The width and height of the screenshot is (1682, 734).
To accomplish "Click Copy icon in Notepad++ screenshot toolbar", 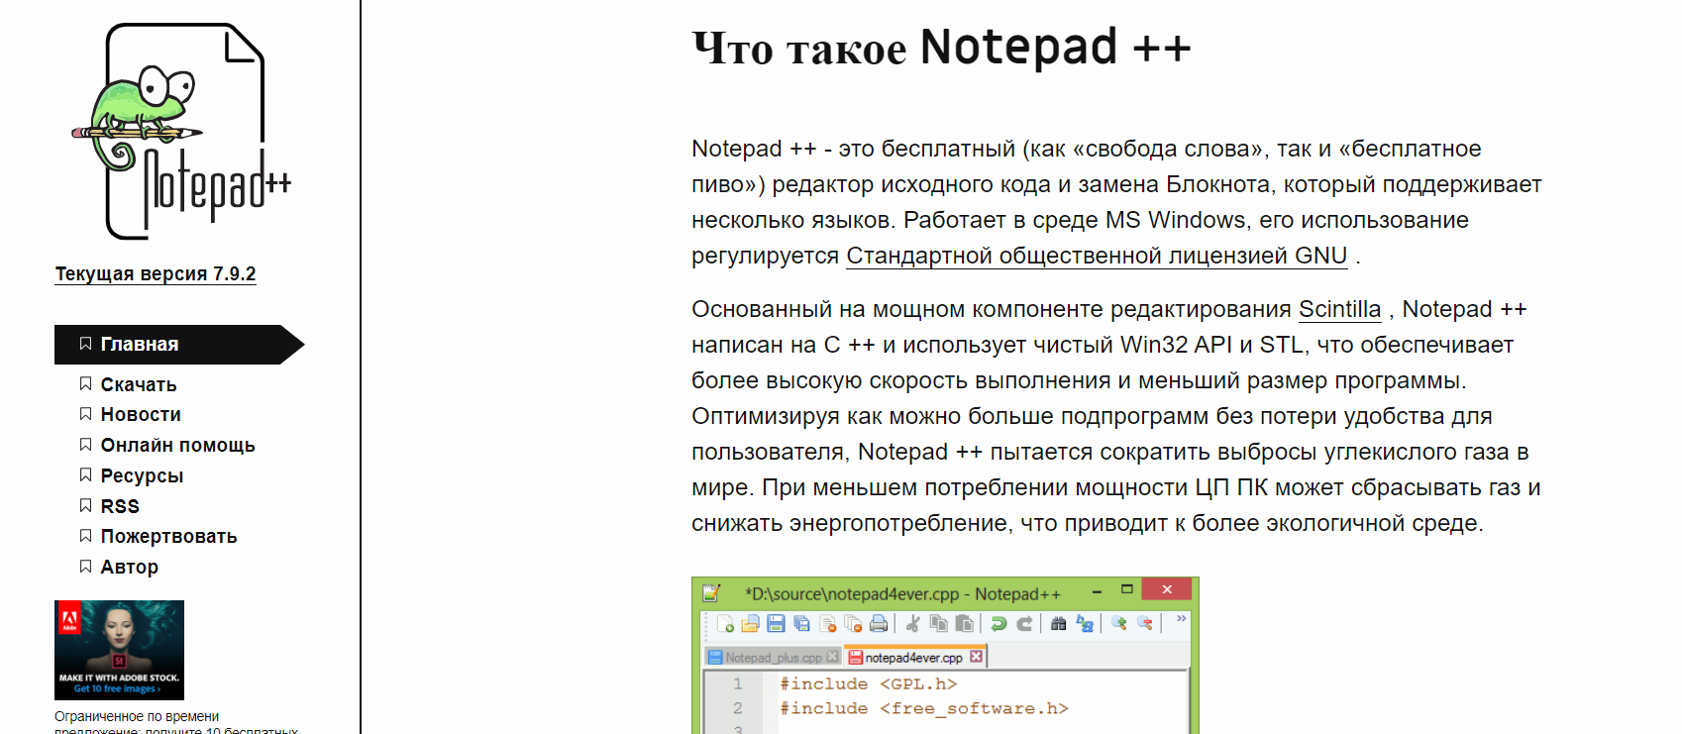I will (939, 623).
